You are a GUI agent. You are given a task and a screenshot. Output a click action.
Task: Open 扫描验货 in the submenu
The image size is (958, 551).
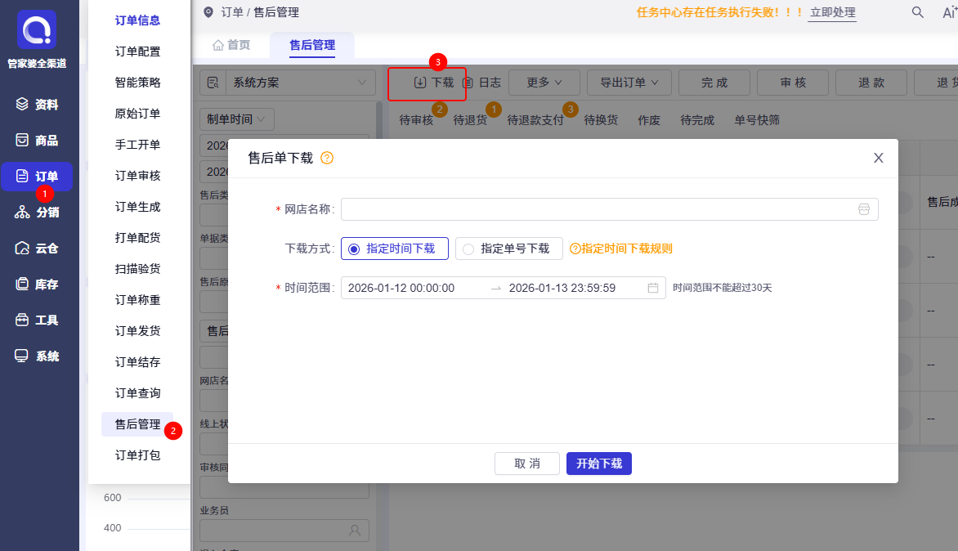pos(137,269)
